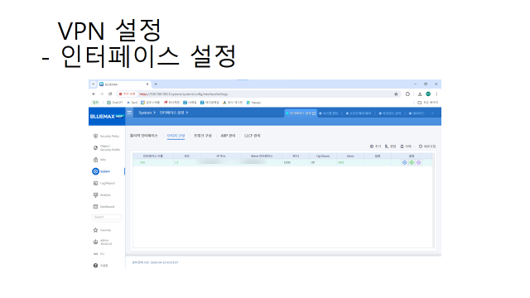The width and height of the screenshot is (530, 298).
Task: Open the help item at the sidebar bottom
Action: 100,266
